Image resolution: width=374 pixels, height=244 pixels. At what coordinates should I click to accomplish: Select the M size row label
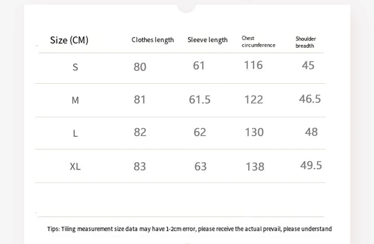tap(75, 100)
